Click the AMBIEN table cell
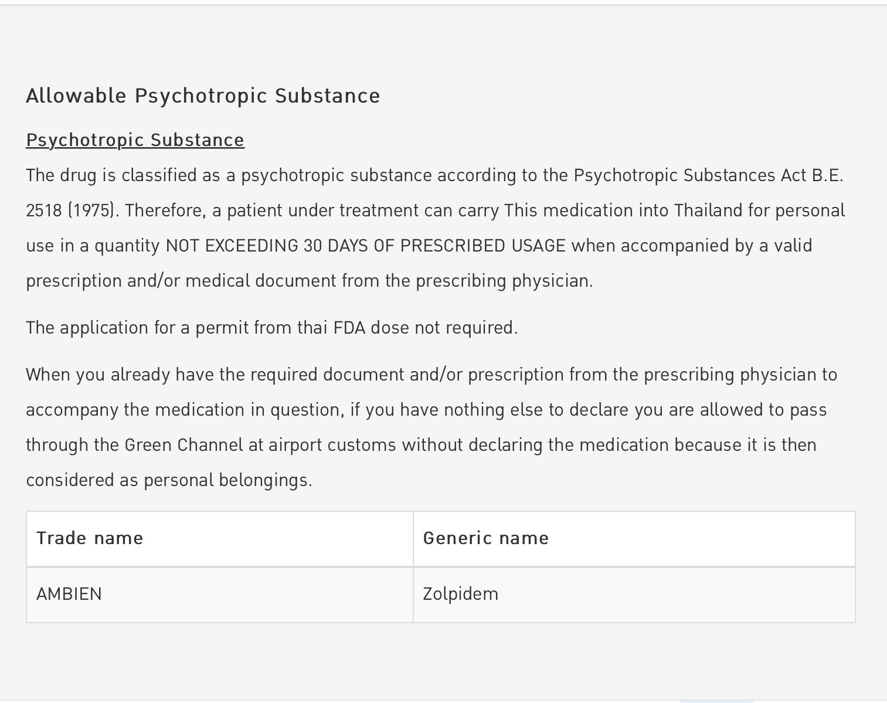Viewport: 887px width, 703px height. (x=220, y=594)
